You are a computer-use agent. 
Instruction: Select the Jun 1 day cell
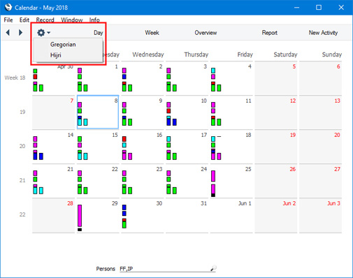pyautogui.click(x=231, y=215)
